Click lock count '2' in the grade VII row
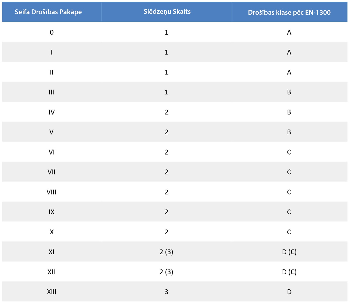Image resolution: width=350 pixels, height=303 pixels. 166,172
